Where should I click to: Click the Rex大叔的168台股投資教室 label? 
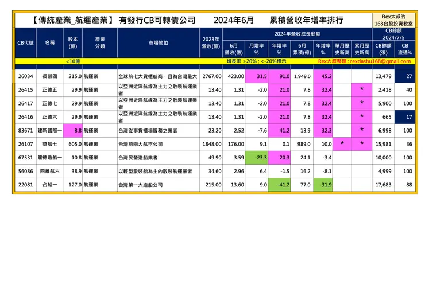[393, 20]
